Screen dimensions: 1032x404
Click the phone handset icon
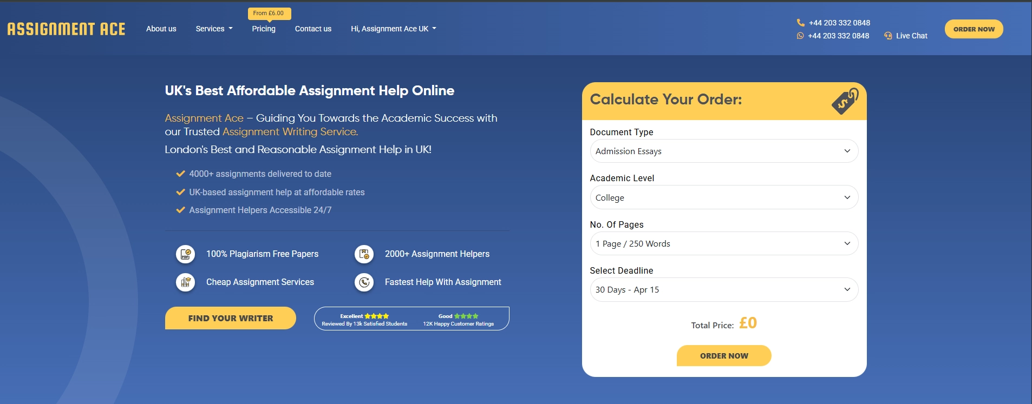[x=800, y=23]
